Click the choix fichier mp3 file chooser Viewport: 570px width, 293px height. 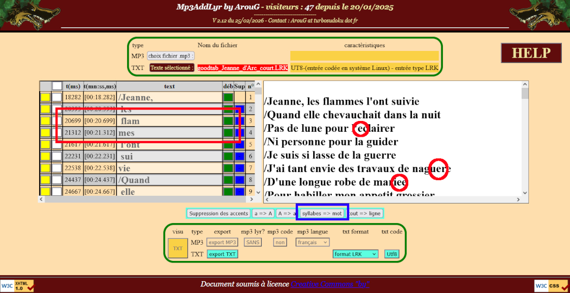[171, 56]
